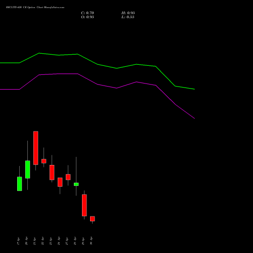
Task: Select the red 27 Apr candlestick
Action: coord(68,177)
